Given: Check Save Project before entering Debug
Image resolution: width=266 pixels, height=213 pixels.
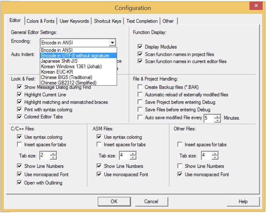Looking at the screenshot, I should [140, 102].
